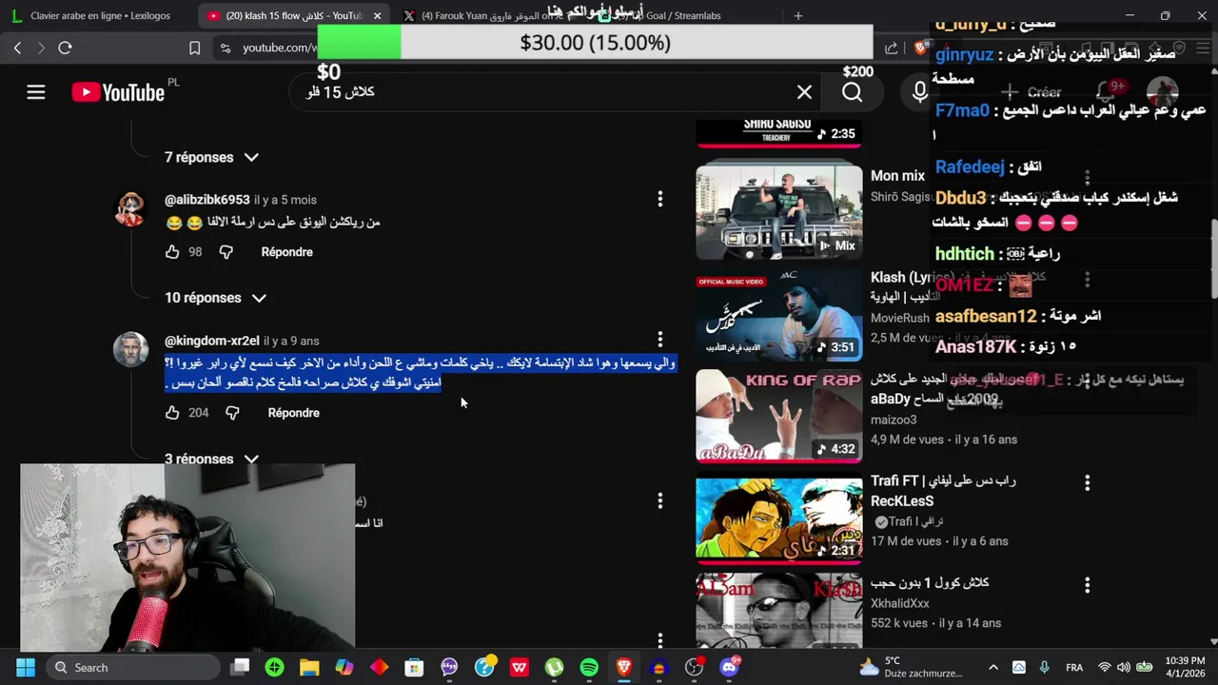This screenshot has width=1218, height=685.
Task: Open three-dot menu for كلاش كول video
Action: coord(1087,585)
